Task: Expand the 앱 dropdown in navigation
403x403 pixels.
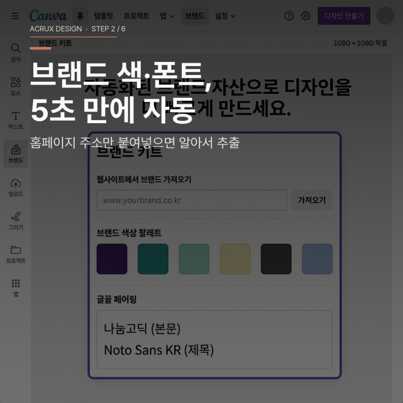Action: click(167, 16)
